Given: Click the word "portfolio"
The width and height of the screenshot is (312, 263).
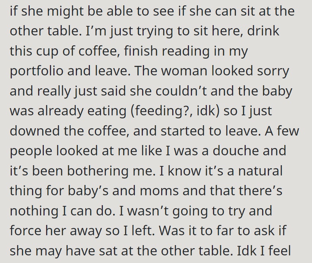Looking at the screenshot, I should coord(37,71).
